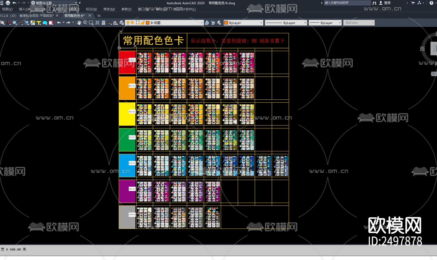Click the Redo icon in the toolbar
This screenshot has height=260, width=437.
tap(69, 23)
